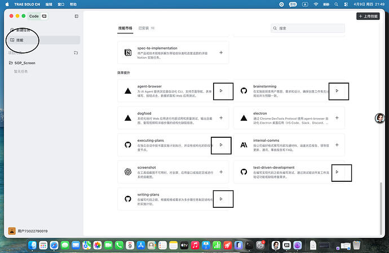Open the screenshot skill title

tap(147, 168)
